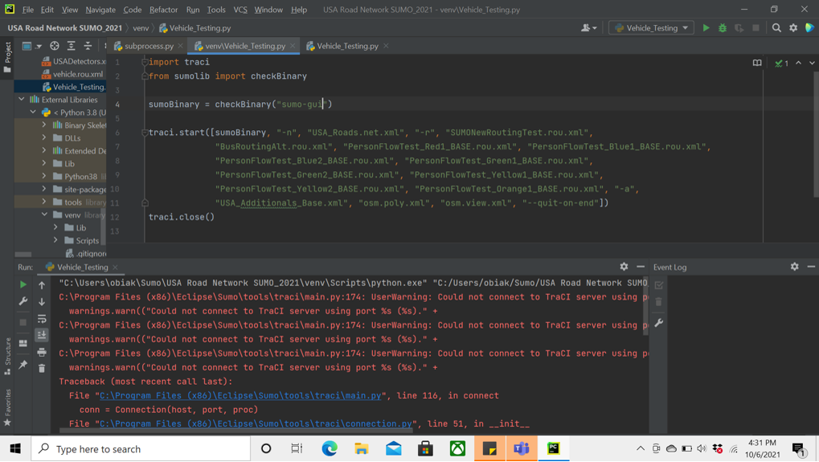
Task: Start debugging with the green bug icon
Action: [723, 28]
